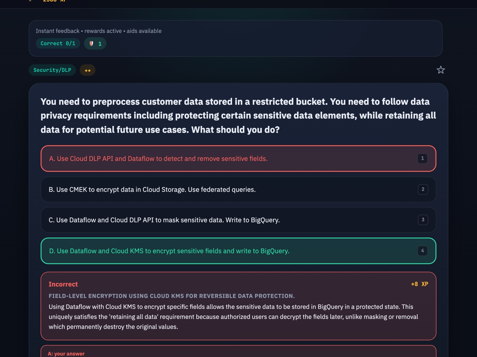Viewport: 477px width, 357px height.
Task: Click the keyboard shortcut hint 4
Action: pyautogui.click(x=422, y=251)
